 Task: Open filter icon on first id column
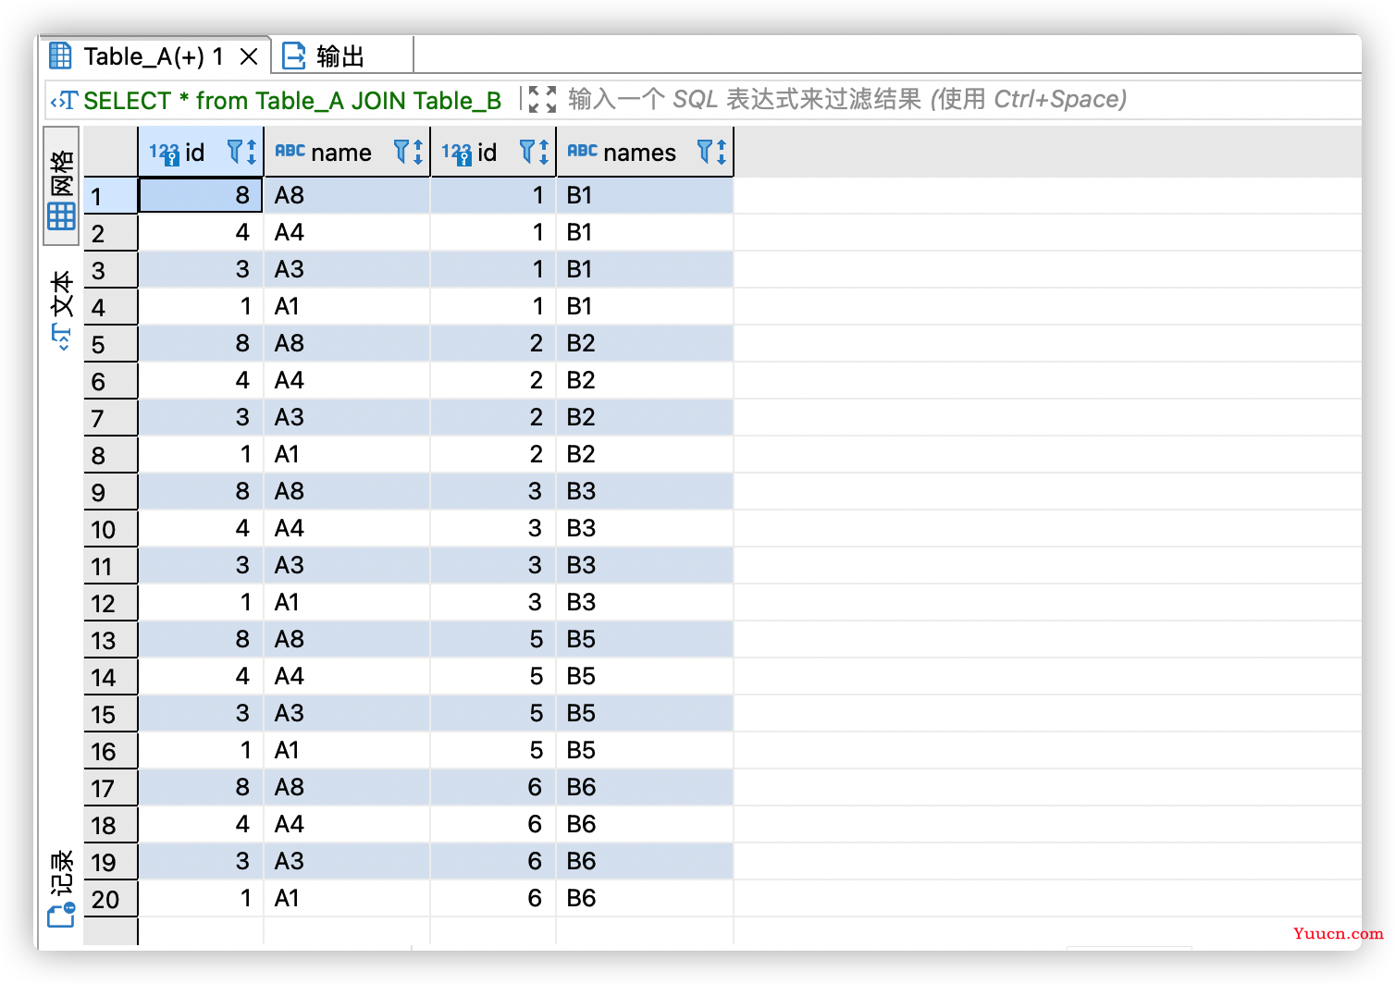[x=235, y=152]
